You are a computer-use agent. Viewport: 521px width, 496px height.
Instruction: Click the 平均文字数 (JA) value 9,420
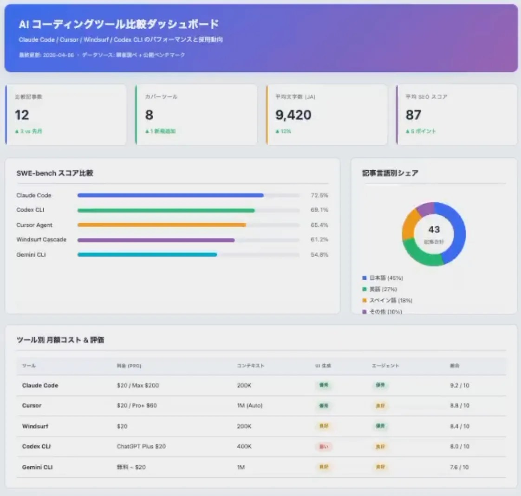(x=293, y=115)
